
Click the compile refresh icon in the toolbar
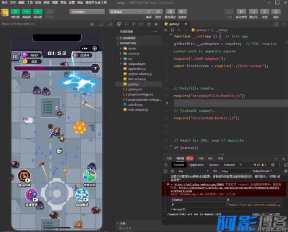pyautogui.click(x=149, y=12)
